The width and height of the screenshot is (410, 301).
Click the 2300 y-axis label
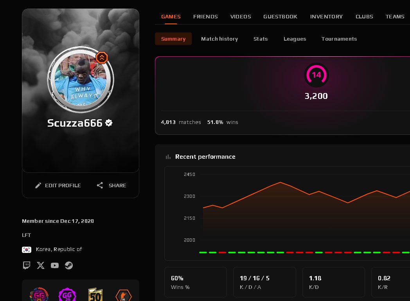[190, 196]
